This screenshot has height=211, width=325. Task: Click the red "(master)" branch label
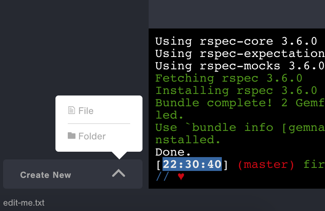[x=266, y=164]
